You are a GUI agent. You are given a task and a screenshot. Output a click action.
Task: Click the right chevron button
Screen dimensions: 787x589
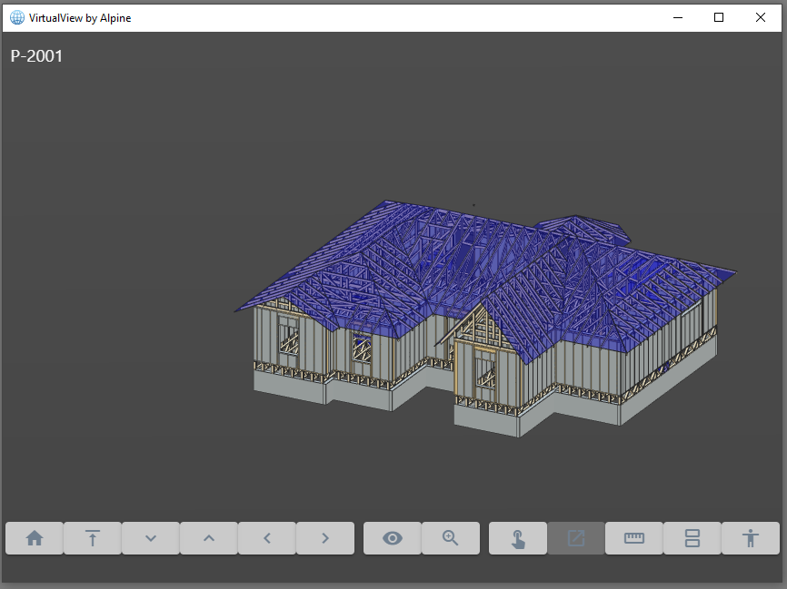pyautogui.click(x=325, y=538)
